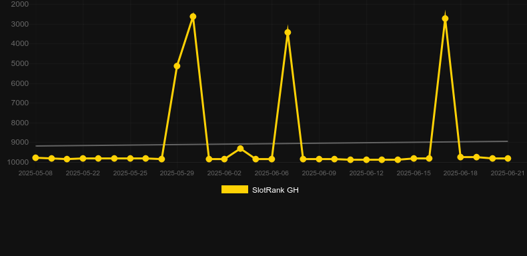Select the data point just after the 2025-06-18 peak
Viewport: 527px width, 256px height.
tap(460, 157)
